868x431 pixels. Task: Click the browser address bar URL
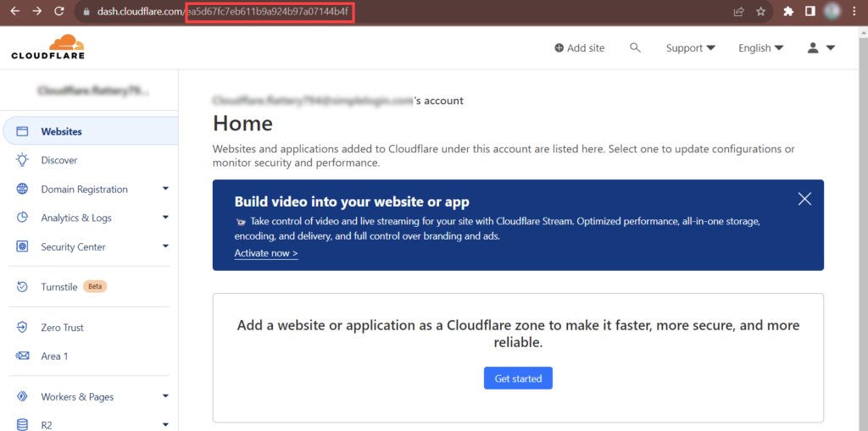point(223,12)
